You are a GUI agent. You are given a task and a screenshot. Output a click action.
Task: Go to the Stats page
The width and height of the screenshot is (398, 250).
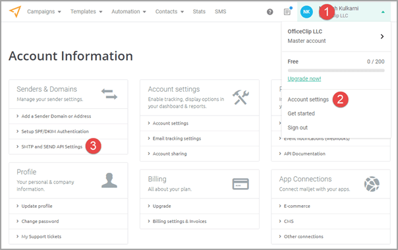tap(199, 12)
